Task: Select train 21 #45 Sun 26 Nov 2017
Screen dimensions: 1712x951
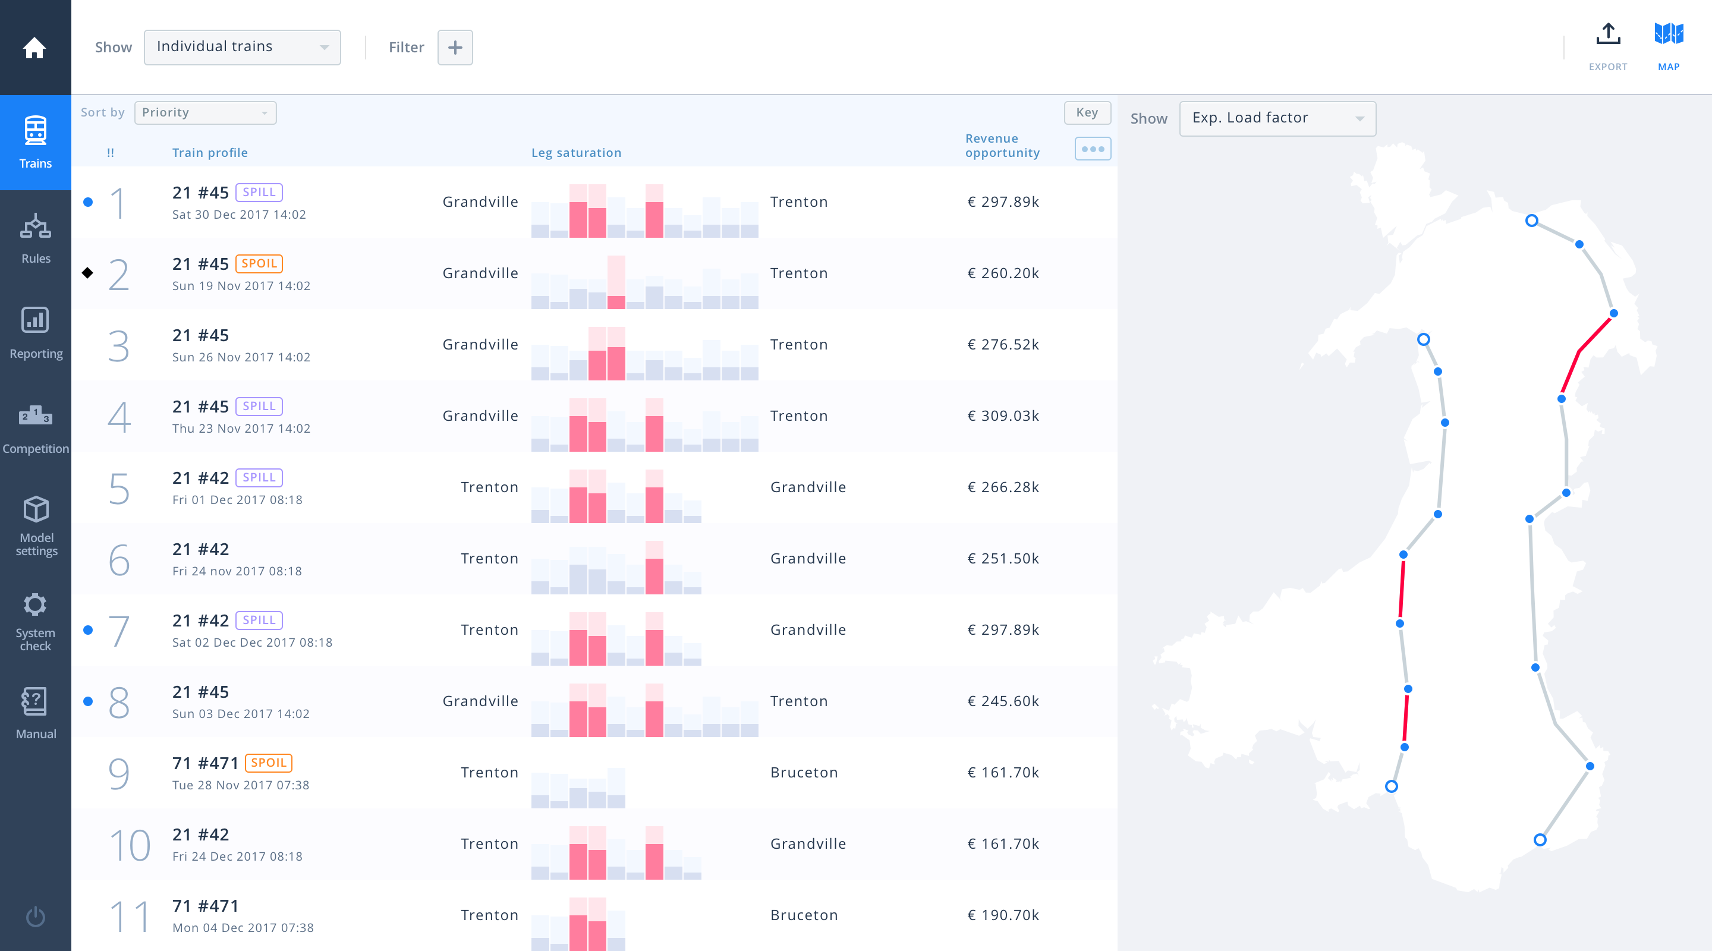Action: coord(594,345)
